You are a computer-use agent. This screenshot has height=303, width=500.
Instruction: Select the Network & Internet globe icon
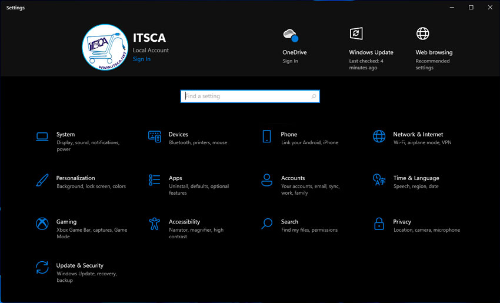[379, 136]
